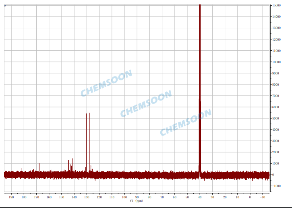Click the middle CHEMSOON watermark

(146, 103)
